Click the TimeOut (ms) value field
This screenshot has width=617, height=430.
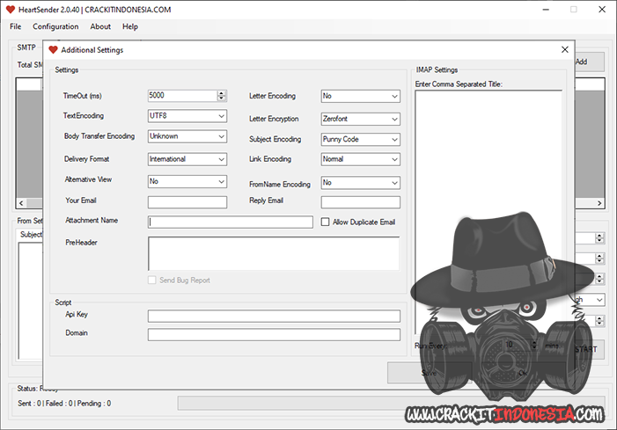pos(182,96)
